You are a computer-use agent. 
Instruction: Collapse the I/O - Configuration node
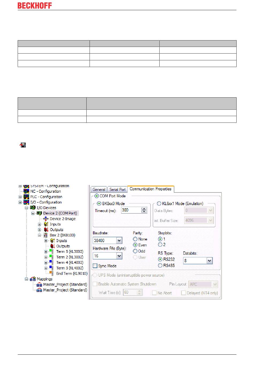tap(20, 202)
